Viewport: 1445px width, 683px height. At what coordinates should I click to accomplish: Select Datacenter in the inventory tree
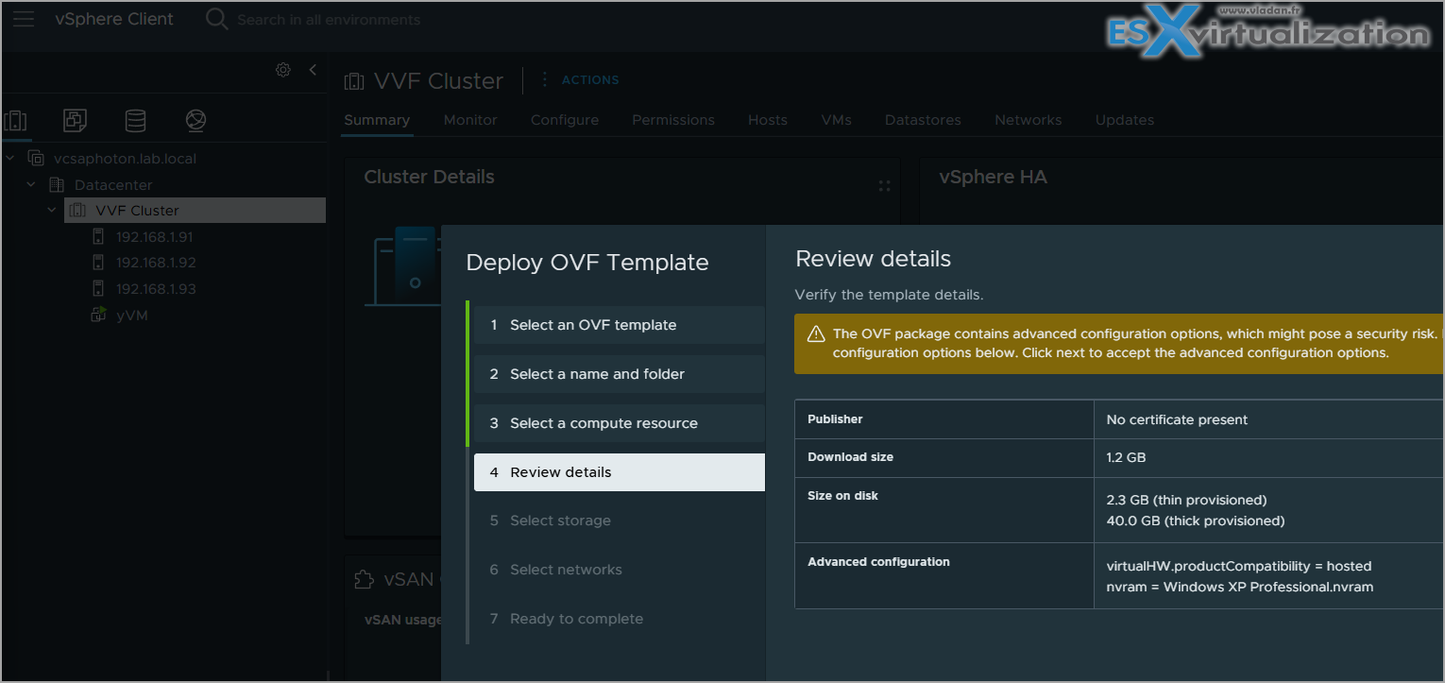pos(113,185)
